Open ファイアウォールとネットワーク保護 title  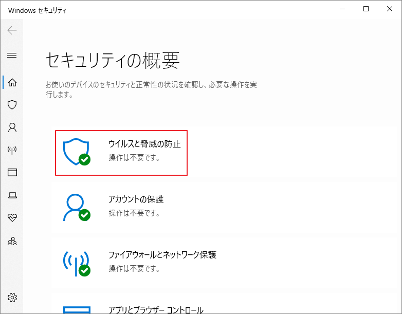pyautogui.click(x=162, y=255)
